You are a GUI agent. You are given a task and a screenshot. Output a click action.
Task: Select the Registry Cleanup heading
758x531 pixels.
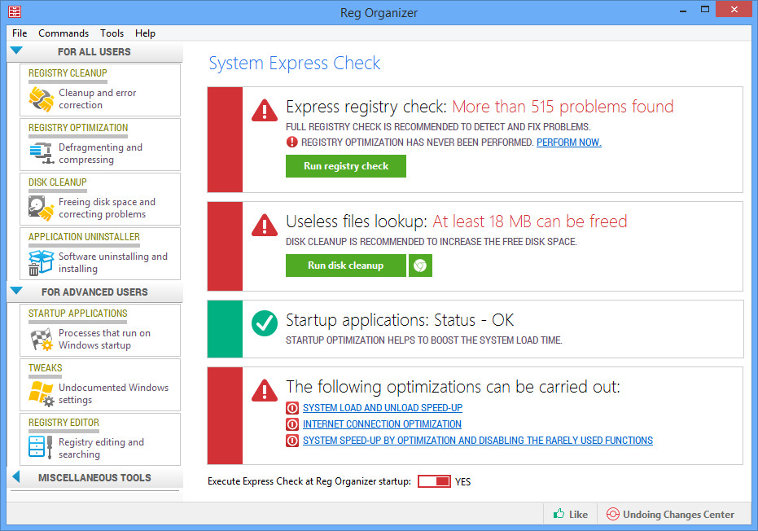tap(68, 73)
